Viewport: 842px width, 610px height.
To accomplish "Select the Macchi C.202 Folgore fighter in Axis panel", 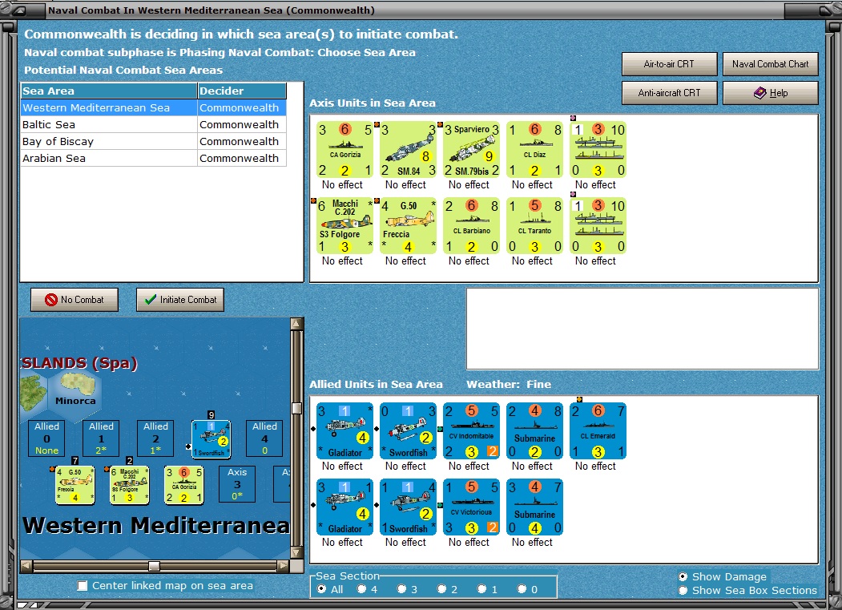I will coord(344,226).
